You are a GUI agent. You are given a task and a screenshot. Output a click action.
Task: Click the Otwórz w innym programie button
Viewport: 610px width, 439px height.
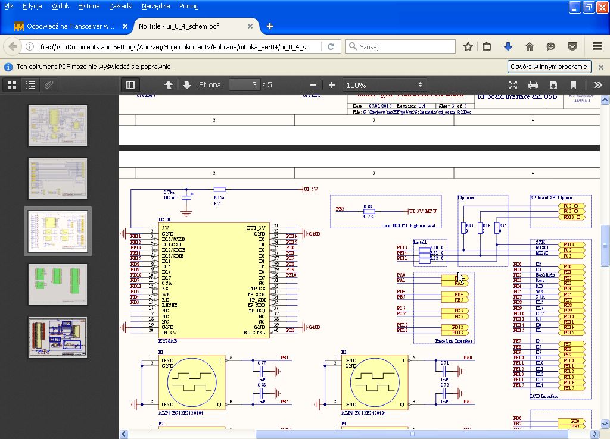[549, 67]
